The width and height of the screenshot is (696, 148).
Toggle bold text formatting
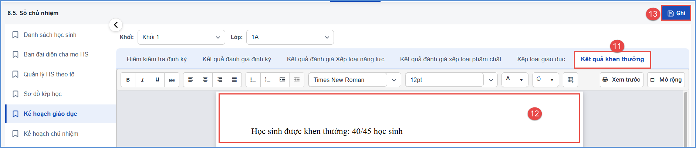(128, 80)
